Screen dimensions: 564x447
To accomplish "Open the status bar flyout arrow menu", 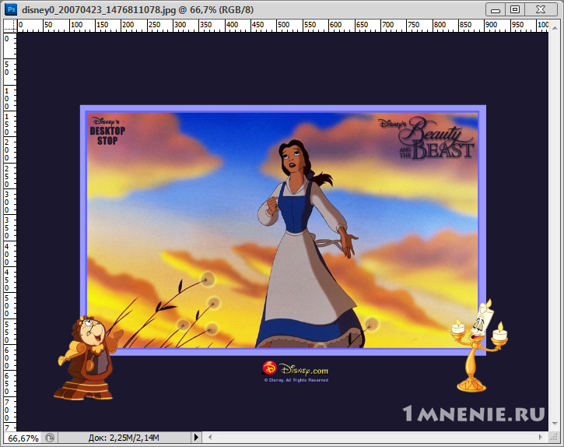I will [196, 438].
